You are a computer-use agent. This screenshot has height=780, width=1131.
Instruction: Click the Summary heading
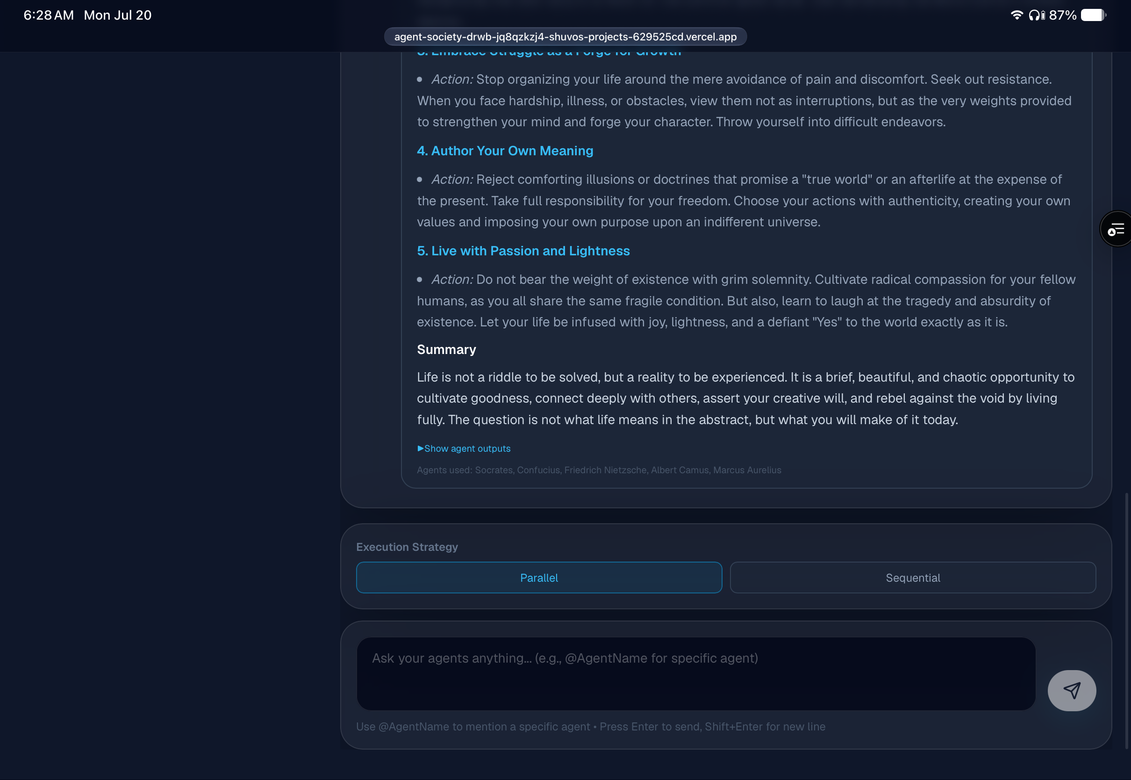pos(446,349)
